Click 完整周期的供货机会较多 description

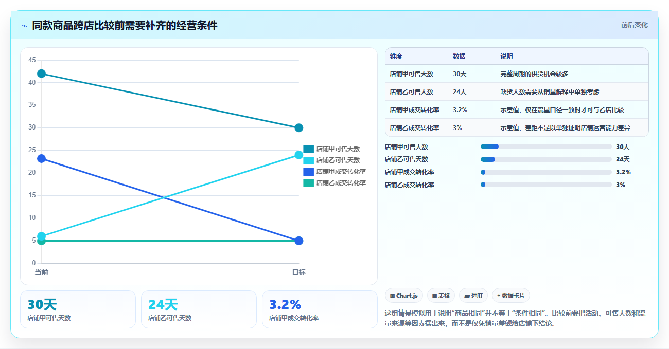coord(534,74)
